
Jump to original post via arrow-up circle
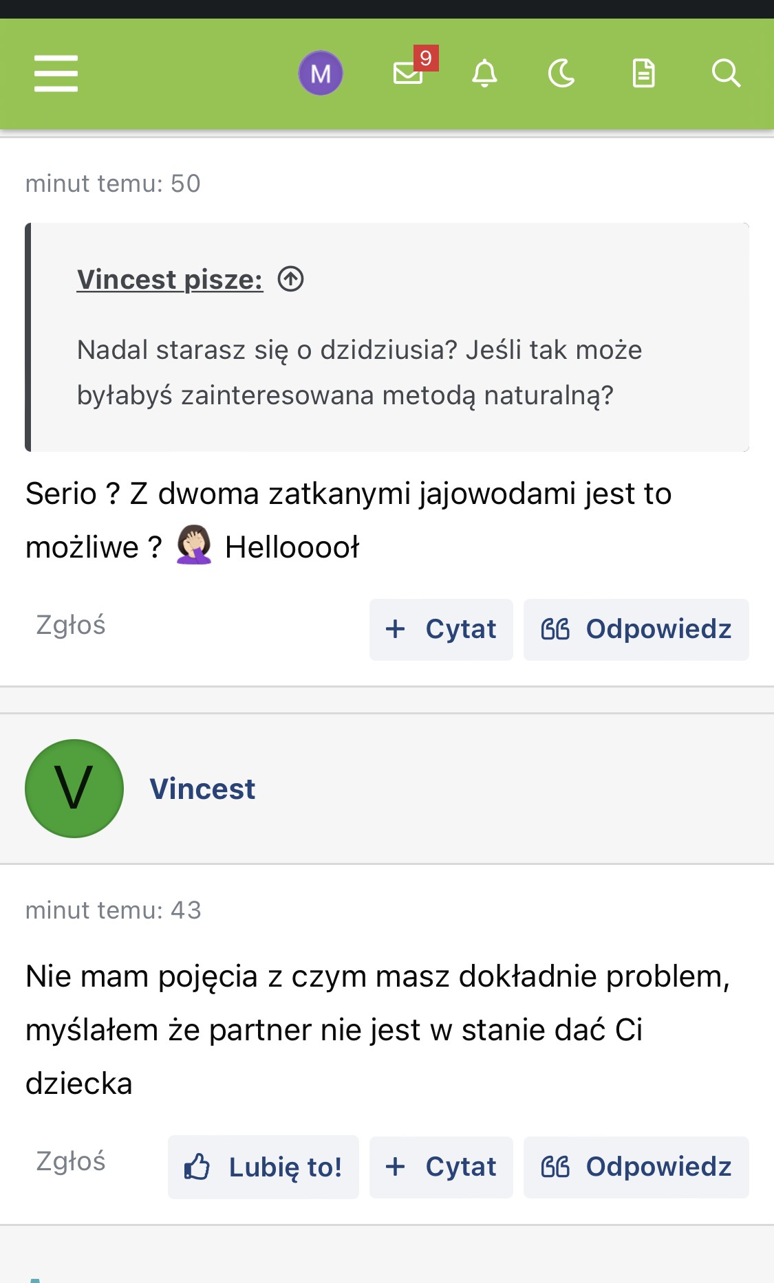[x=290, y=279]
